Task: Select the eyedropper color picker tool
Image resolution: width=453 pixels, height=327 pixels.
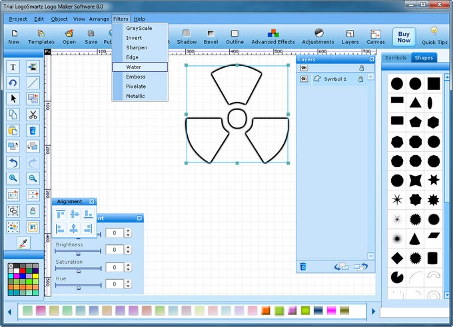Action: [23, 243]
